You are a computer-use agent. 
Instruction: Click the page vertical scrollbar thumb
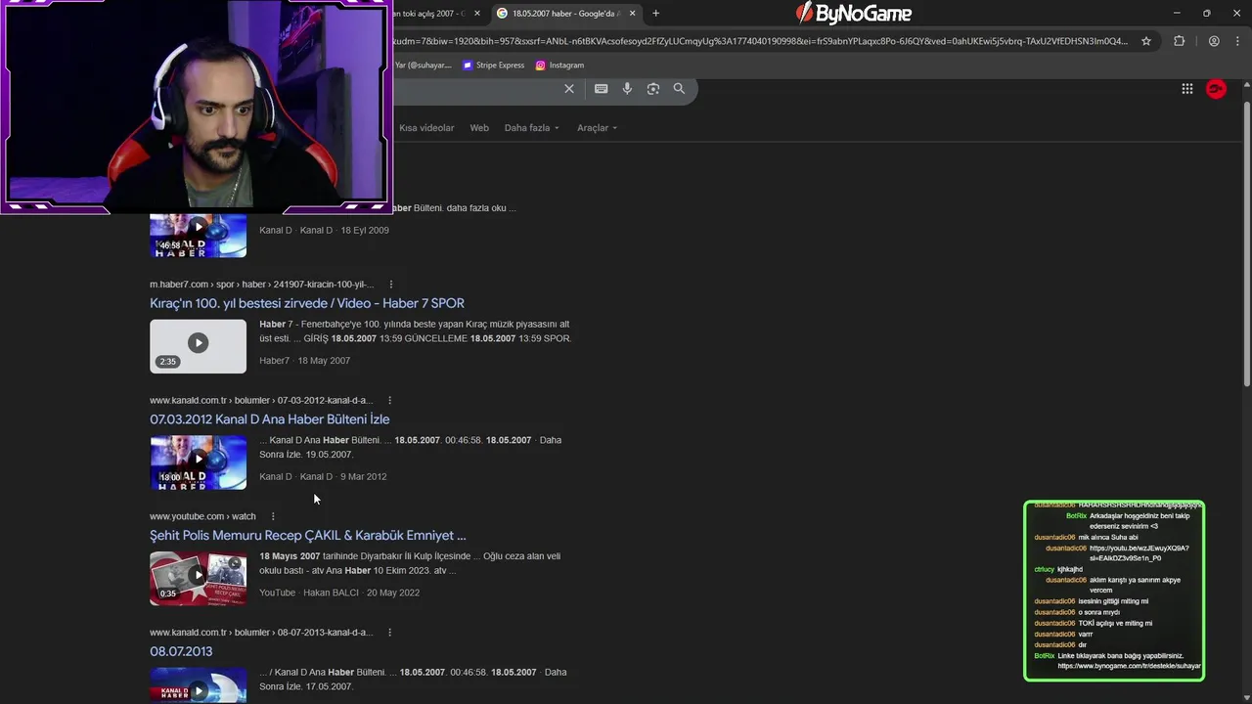click(x=1246, y=244)
